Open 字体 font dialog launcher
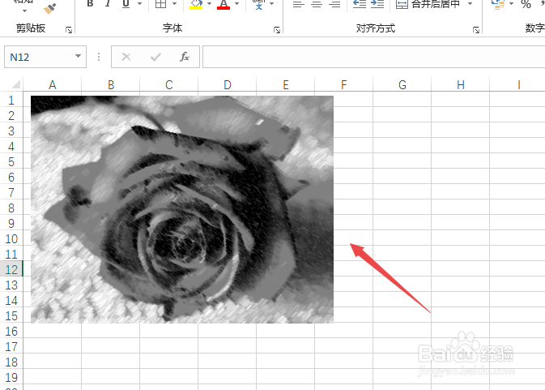This screenshot has height=390, width=545. [x=277, y=30]
